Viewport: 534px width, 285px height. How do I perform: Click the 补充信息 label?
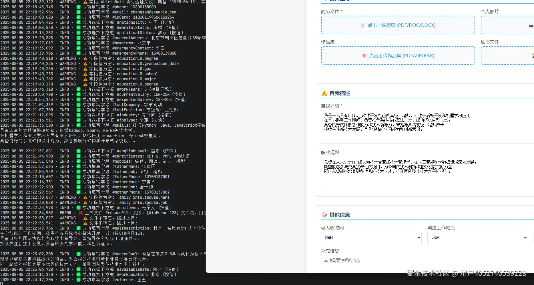pos(330,251)
